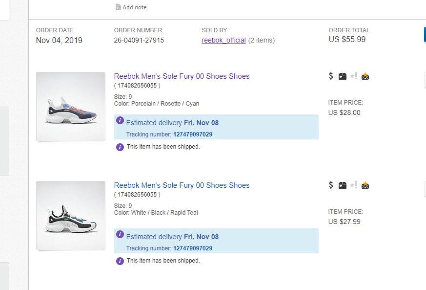The image size is (426, 290).
Task: Click 'Color: White / Black / Rapid Teal' text
Action: click(156, 212)
